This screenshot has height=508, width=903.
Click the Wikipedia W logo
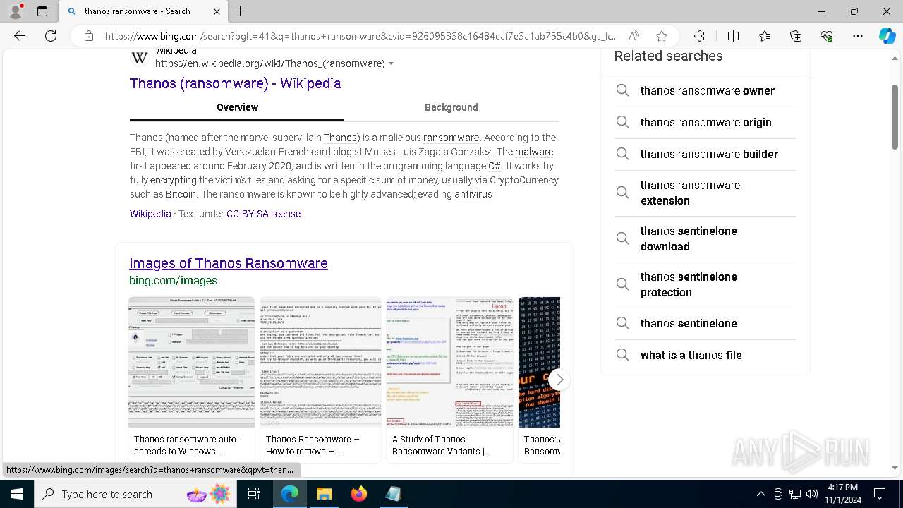[x=140, y=58]
